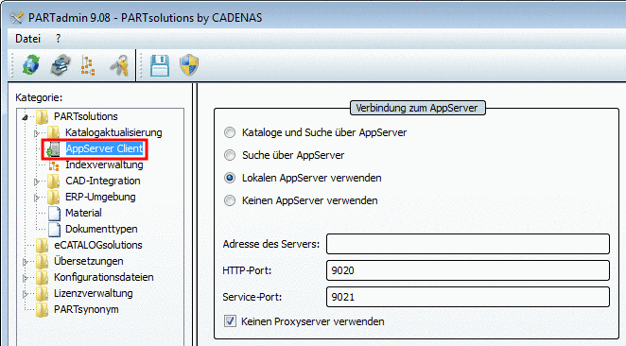
Task: Click the Dokumenttypen document icon
Action: (x=54, y=230)
